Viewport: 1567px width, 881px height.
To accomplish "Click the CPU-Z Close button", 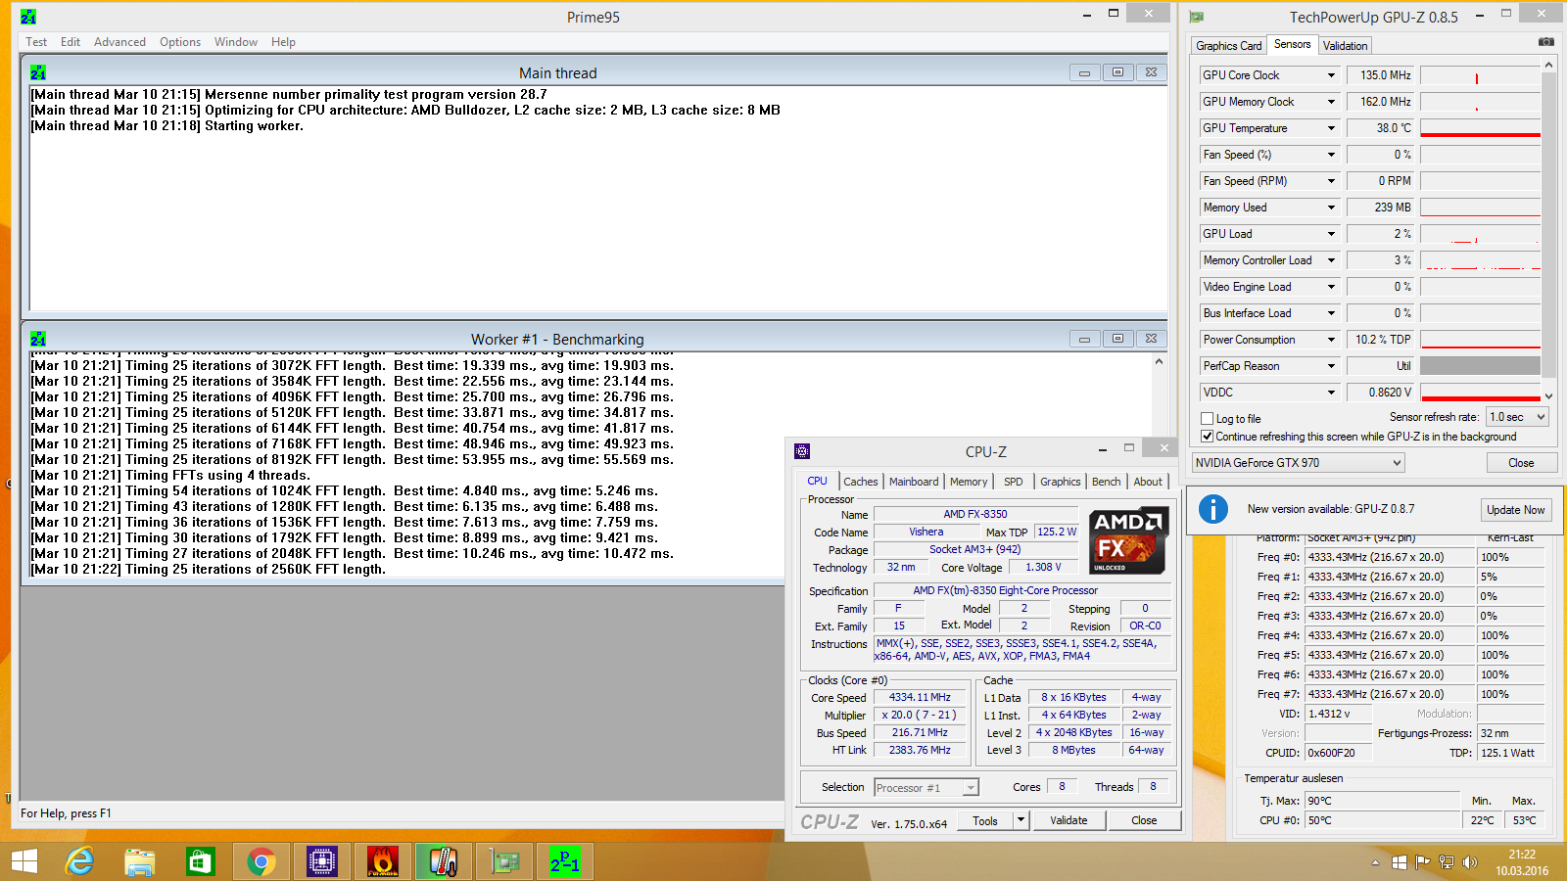I will [x=1144, y=820].
